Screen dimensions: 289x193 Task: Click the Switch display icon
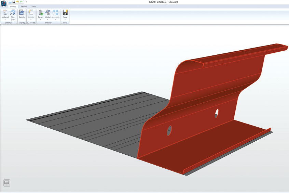(x=22, y=13)
